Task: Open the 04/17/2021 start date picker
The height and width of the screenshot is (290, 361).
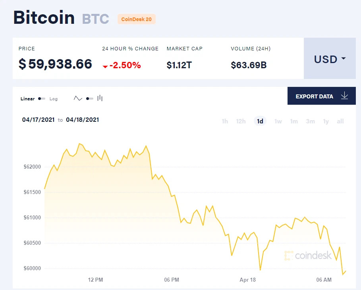Action: pos(38,119)
